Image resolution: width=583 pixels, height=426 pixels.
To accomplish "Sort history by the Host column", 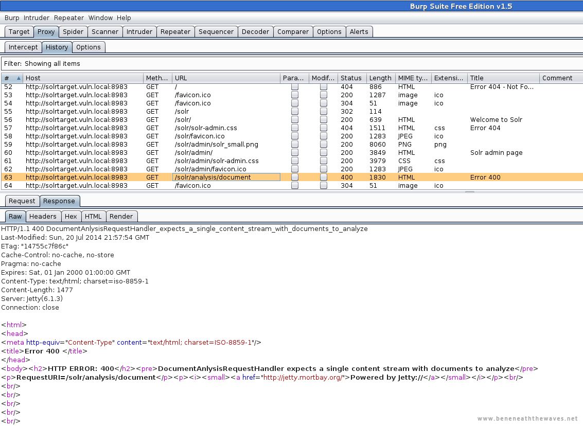I will [83, 78].
